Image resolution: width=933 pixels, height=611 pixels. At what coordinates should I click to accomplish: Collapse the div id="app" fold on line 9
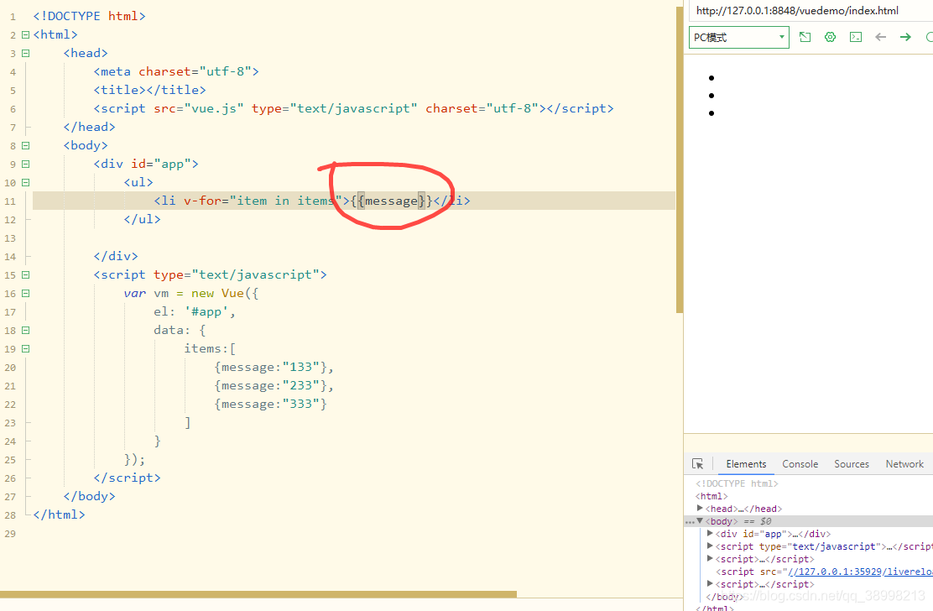(25, 164)
